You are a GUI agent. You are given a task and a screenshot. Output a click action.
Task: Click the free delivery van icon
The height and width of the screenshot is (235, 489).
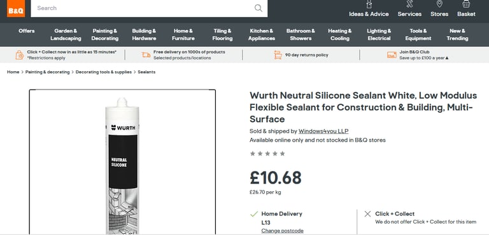(146, 55)
